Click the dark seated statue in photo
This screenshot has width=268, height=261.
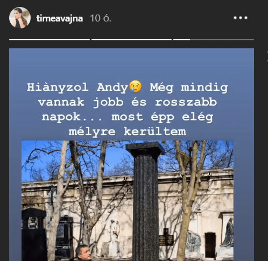[x=228, y=232]
